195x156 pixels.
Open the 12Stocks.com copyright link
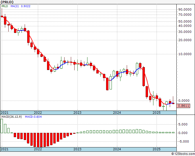coord(183,154)
